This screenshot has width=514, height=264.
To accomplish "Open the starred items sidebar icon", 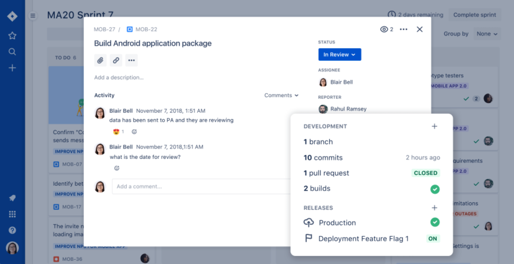I will click(x=12, y=36).
